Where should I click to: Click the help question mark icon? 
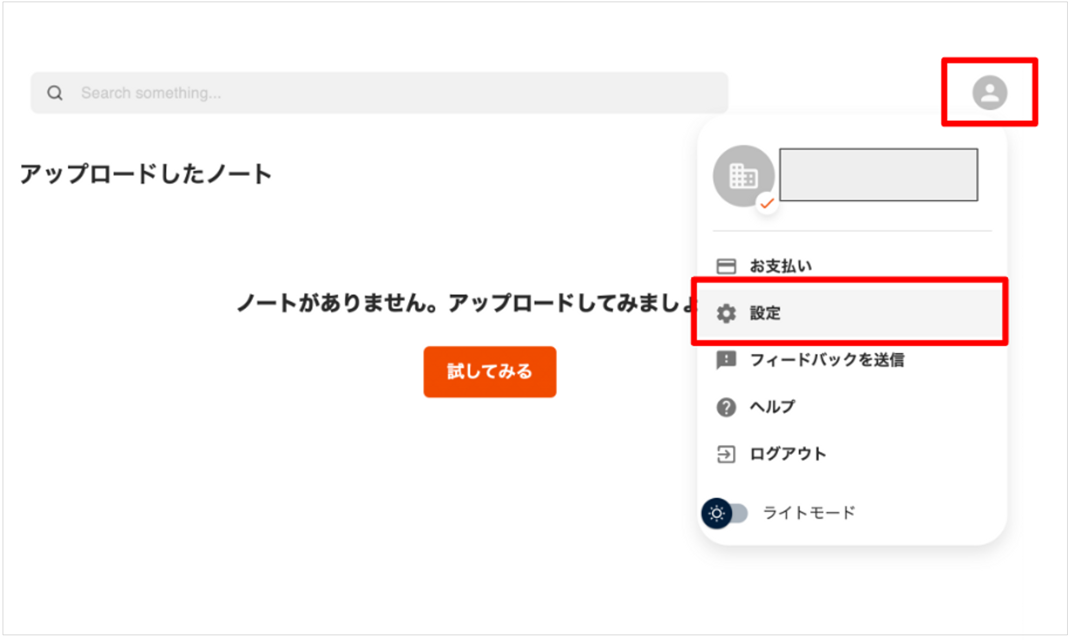click(726, 407)
